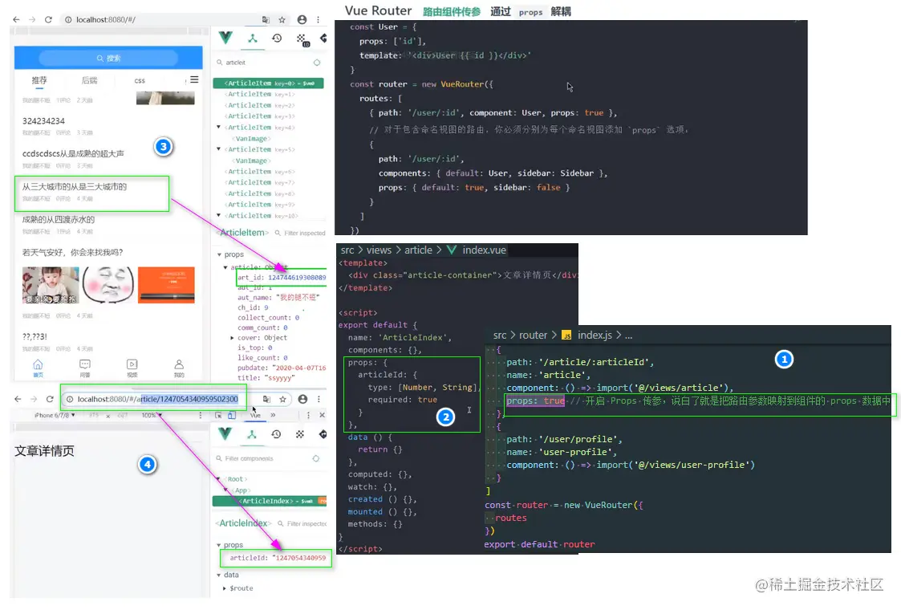Switch to the 后端 channel tab
The height and width of the screenshot is (610, 901).
tap(89, 80)
